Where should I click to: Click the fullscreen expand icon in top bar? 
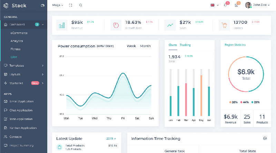(71, 5)
